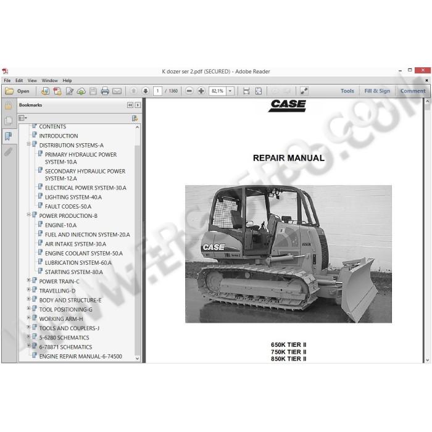Click the zoom percentage field 82,1%
Viewport: 432px width, 432px height.
218,91
